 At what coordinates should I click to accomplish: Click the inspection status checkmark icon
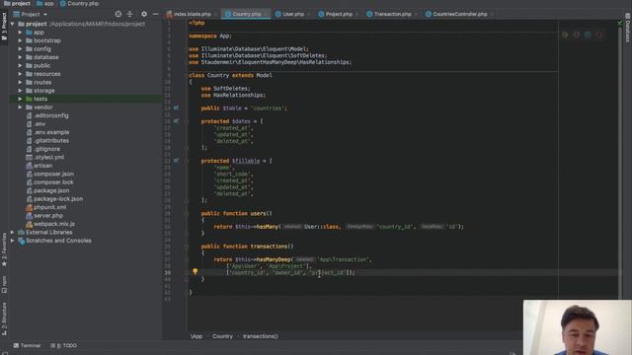(x=620, y=23)
